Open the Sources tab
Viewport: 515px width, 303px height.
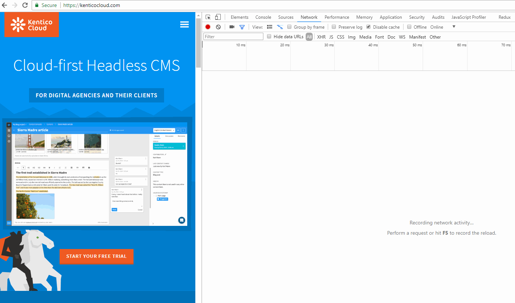(x=286, y=17)
